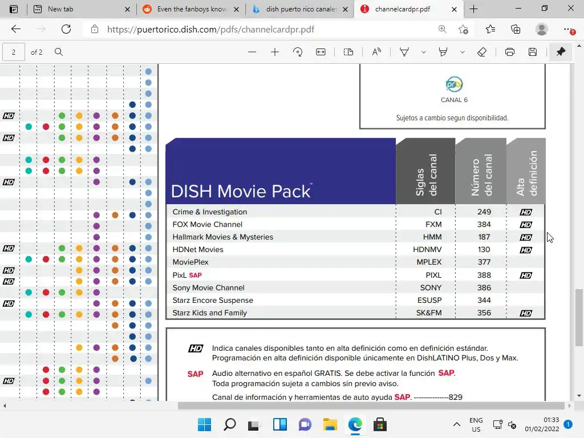The height and width of the screenshot is (438, 584).
Task: Open Windows taskbar Search
Action: 229,424
